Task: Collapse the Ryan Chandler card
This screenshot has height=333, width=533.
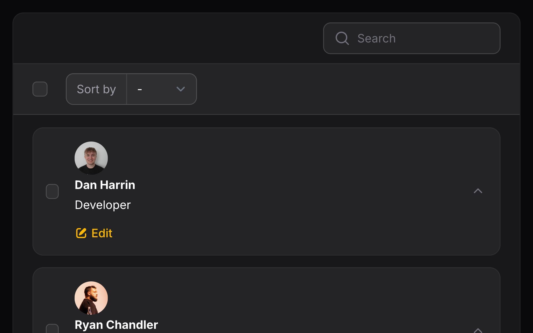Action: [478, 330]
